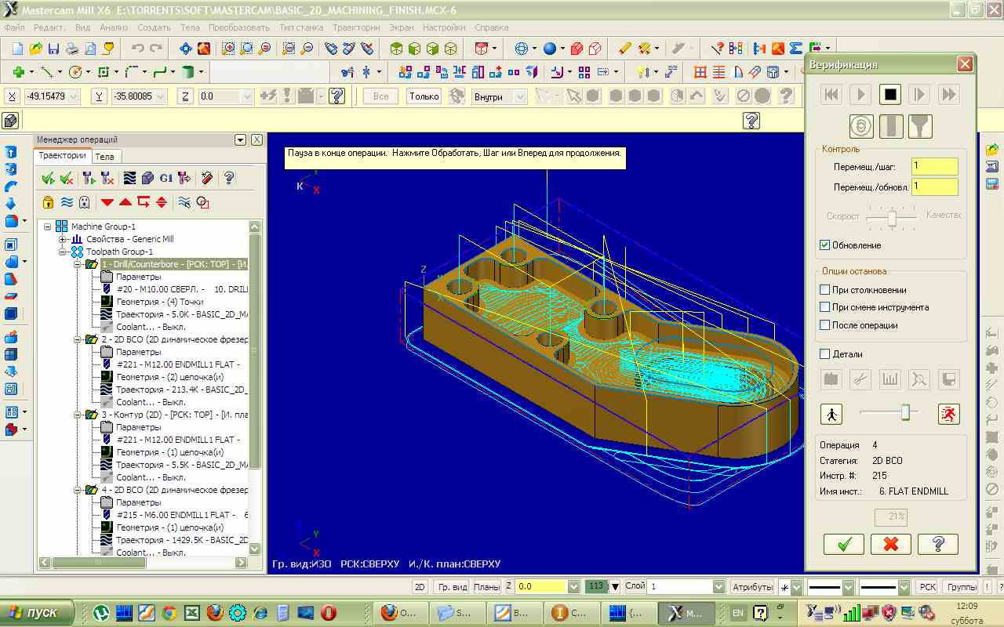Click the Print icon in toolbar
The image size is (1004, 627).
coord(72,49)
